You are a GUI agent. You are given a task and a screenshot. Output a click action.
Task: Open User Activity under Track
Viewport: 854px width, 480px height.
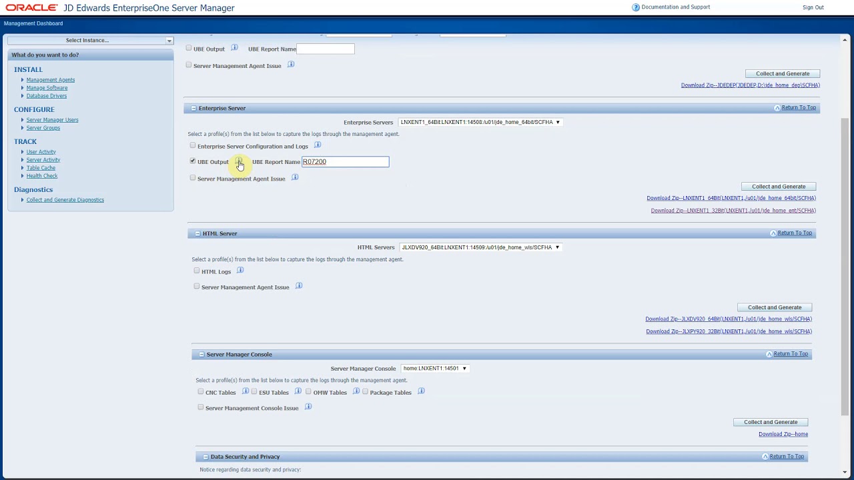pyautogui.click(x=41, y=152)
